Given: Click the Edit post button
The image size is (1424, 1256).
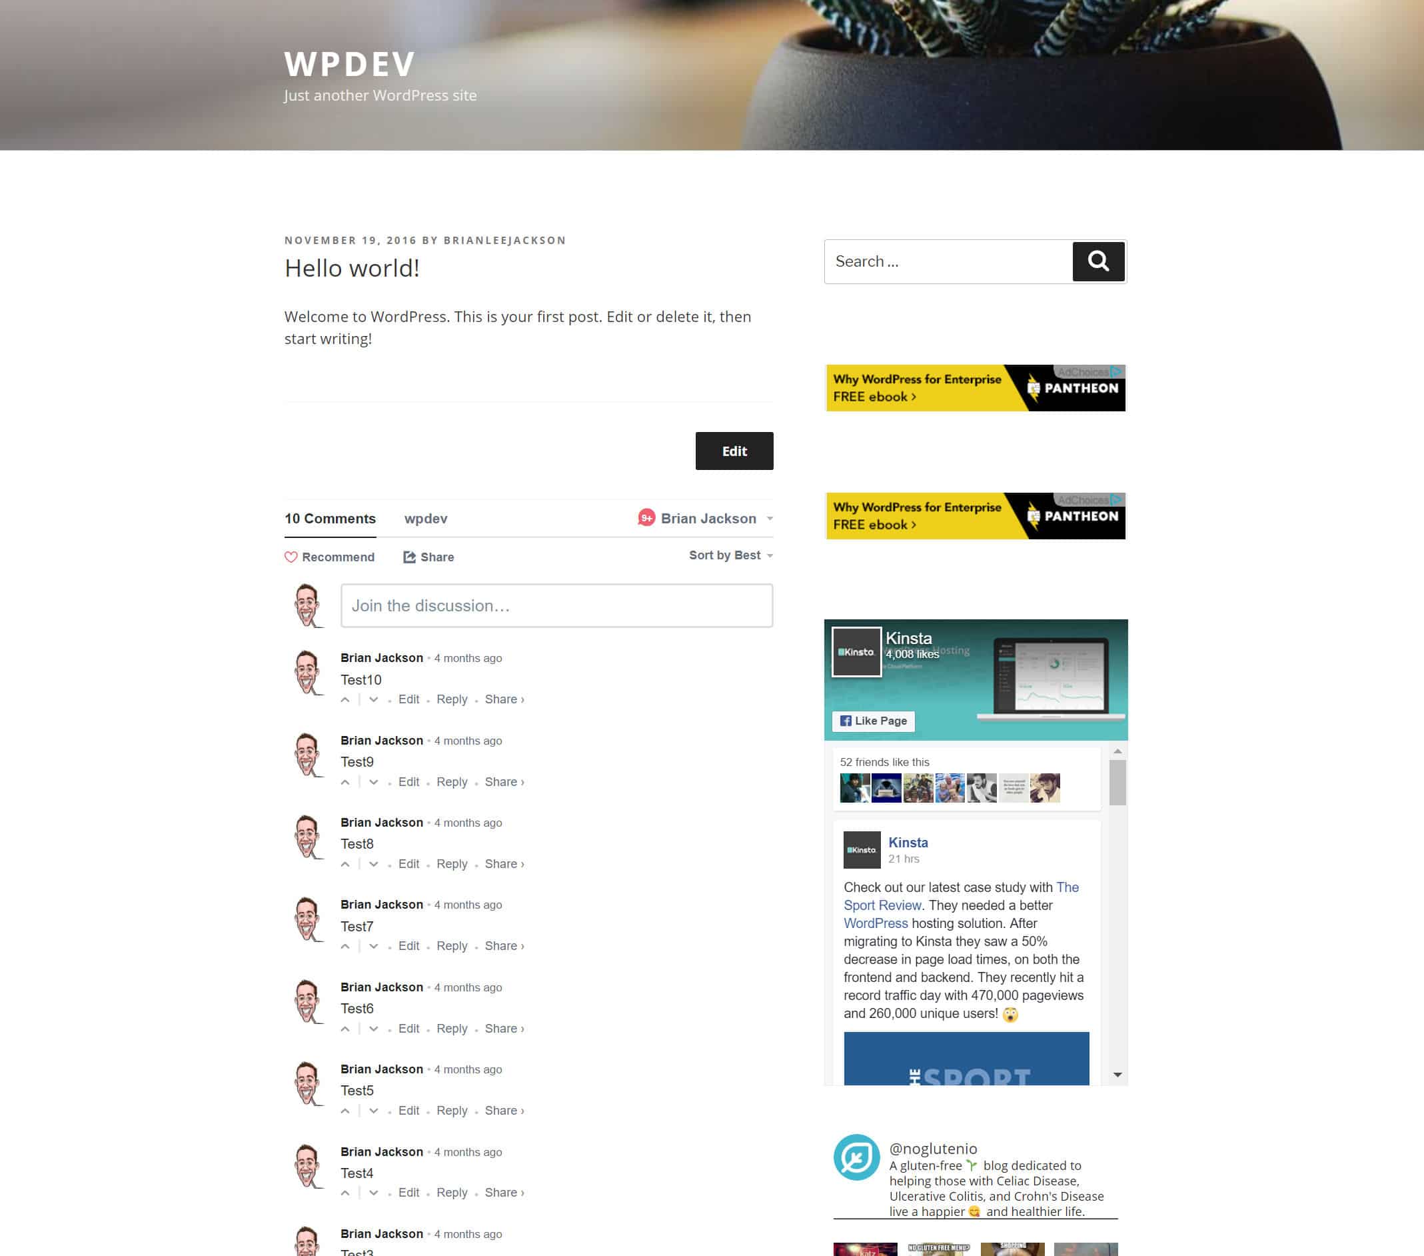Looking at the screenshot, I should [x=734, y=450].
